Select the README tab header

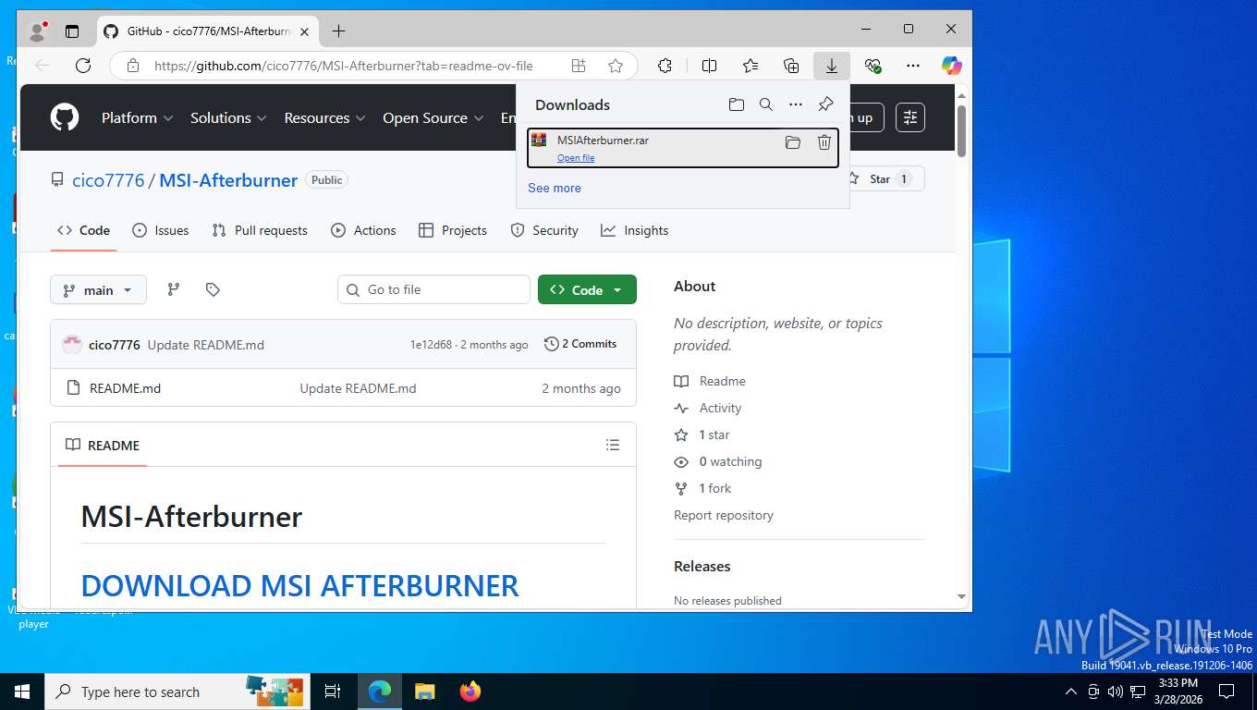click(103, 445)
